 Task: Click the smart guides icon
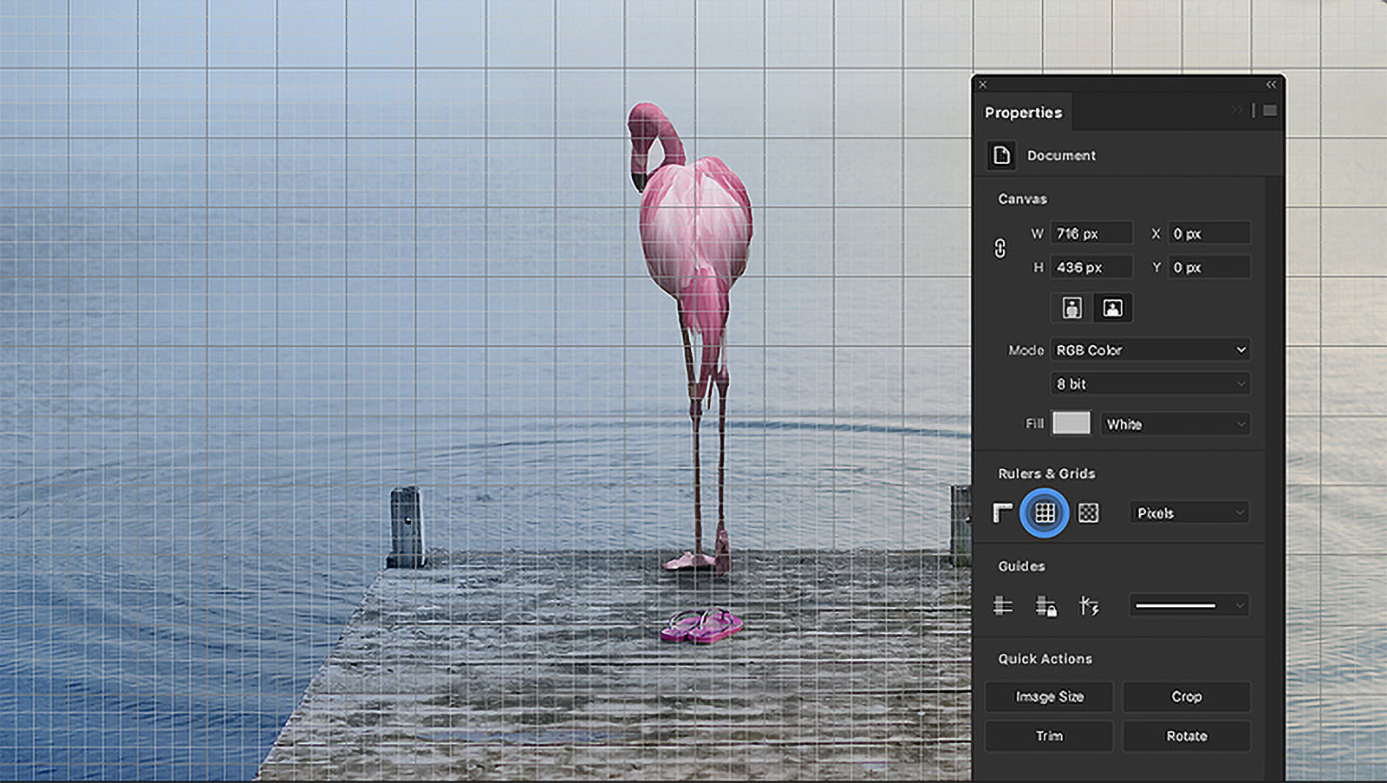(x=1089, y=606)
